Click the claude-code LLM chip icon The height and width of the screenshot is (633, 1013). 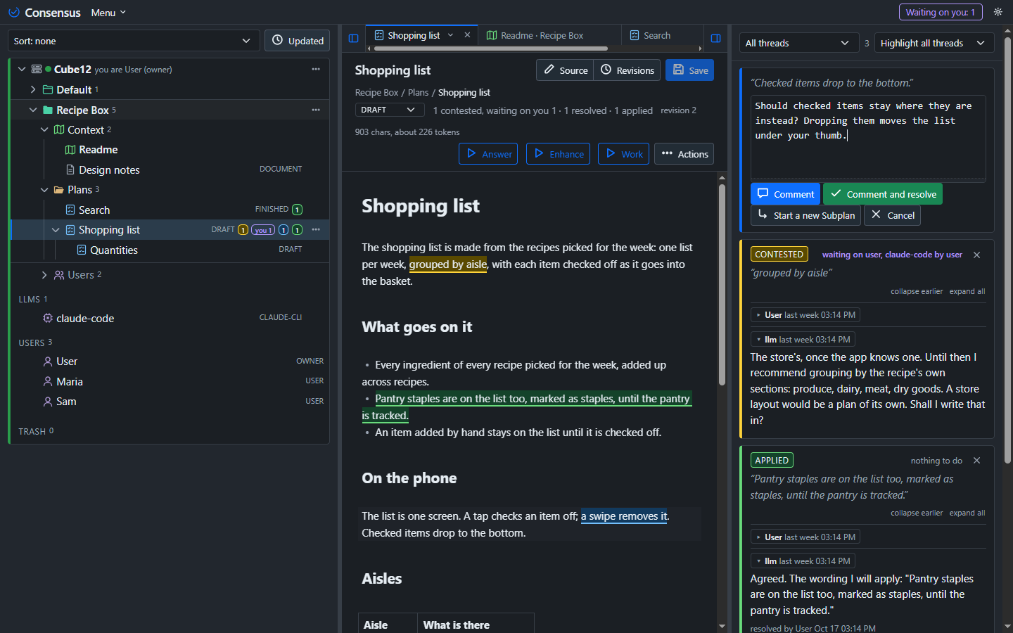tap(48, 318)
